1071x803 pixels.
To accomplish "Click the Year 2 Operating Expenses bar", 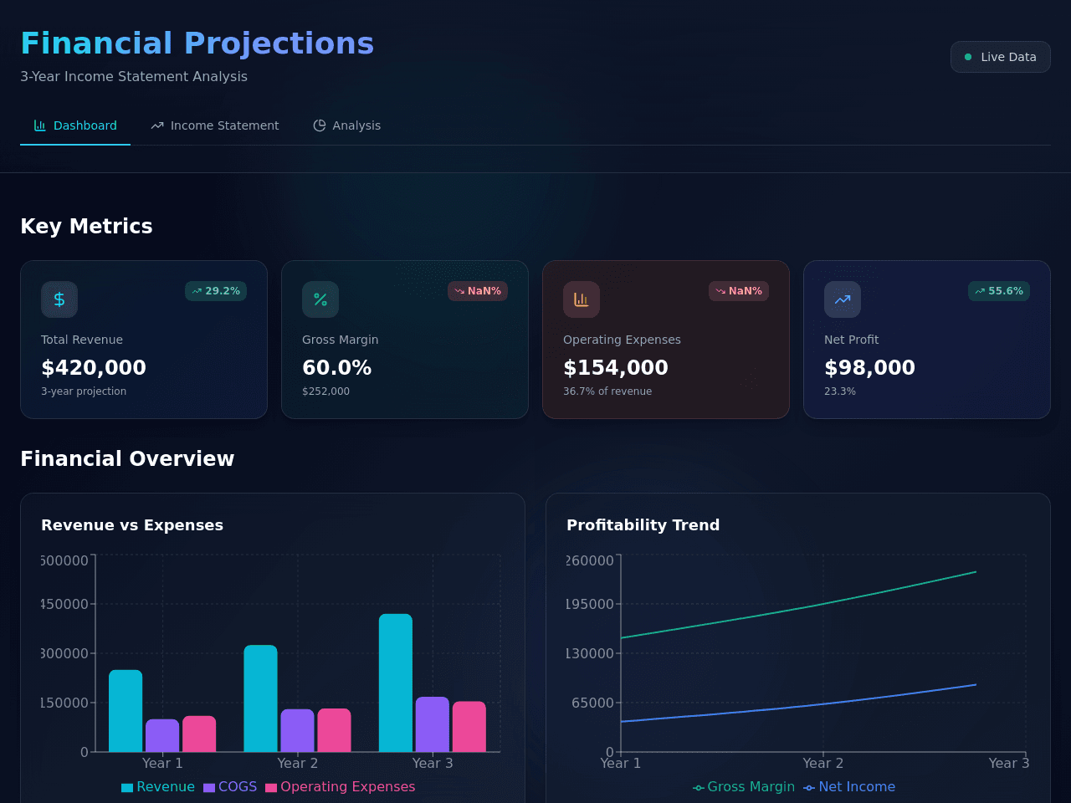I will click(334, 730).
